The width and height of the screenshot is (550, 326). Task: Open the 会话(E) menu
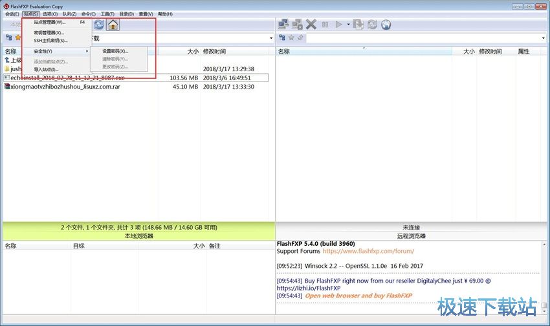click(x=12, y=14)
